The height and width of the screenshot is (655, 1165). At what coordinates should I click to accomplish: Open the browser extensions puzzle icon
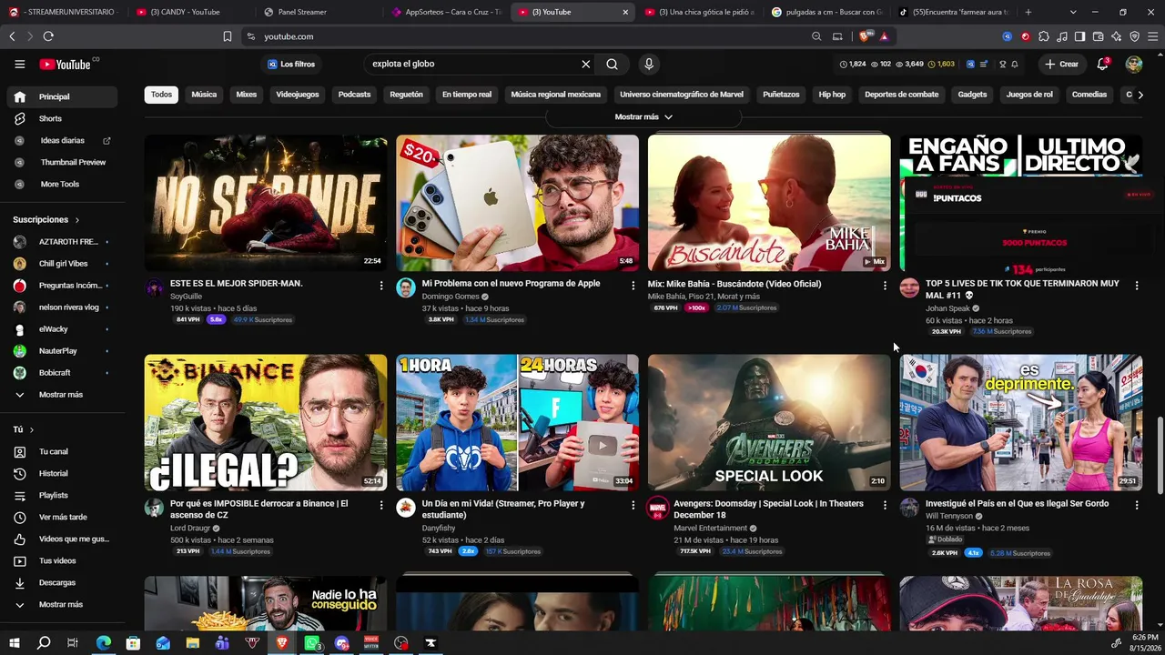click(1044, 36)
